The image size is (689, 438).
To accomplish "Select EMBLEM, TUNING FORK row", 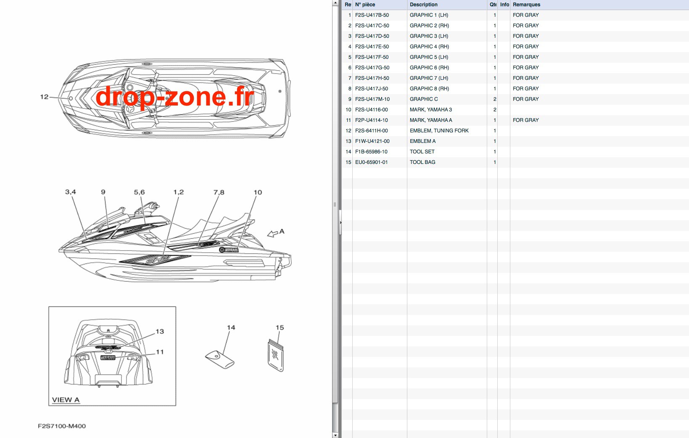I will (515, 131).
